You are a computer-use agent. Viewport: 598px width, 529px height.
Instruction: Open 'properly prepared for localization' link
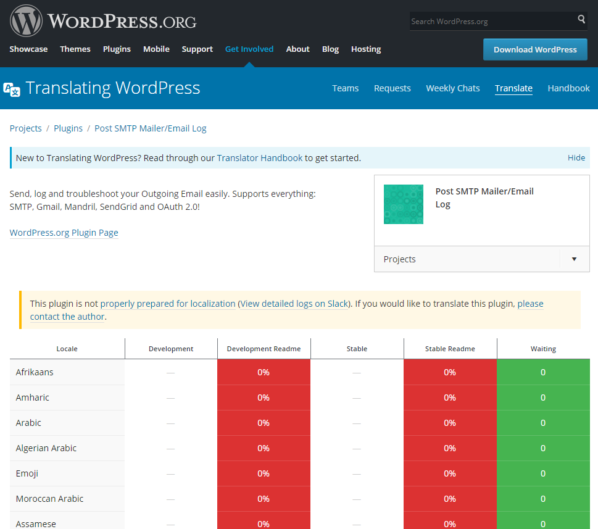point(168,304)
